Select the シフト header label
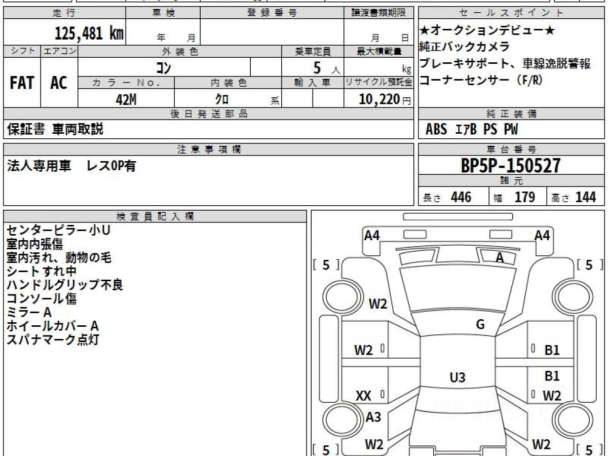 click(22, 51)
